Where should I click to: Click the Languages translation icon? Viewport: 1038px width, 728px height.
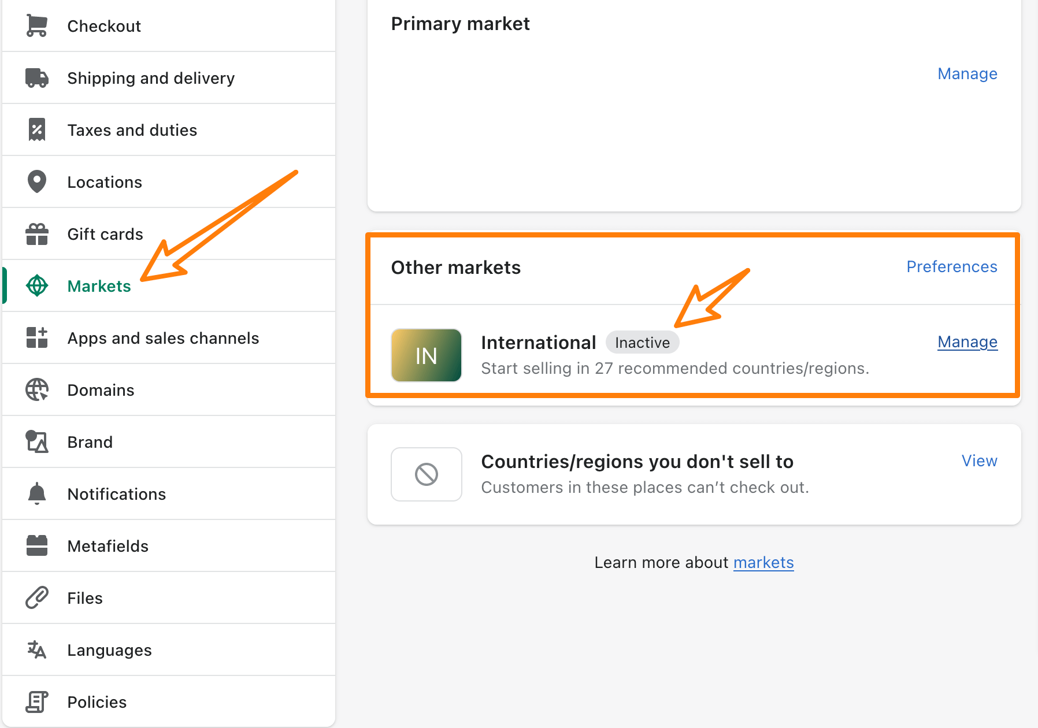[x=36, y=649]
